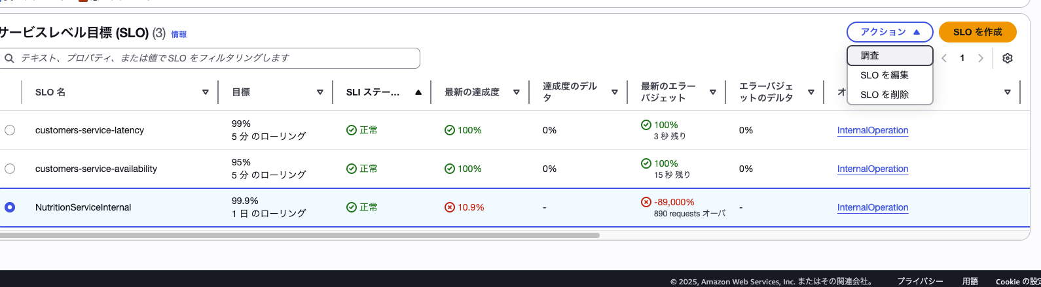Click the search magnifier icon
Viewport: 1041px width, 287px height.
tap(9, 58)
